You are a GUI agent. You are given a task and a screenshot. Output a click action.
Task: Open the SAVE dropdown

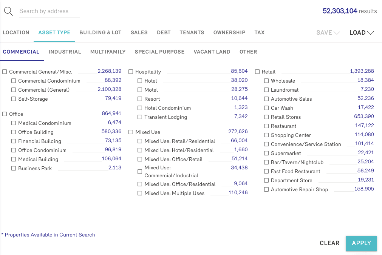[x=328, y=33]
